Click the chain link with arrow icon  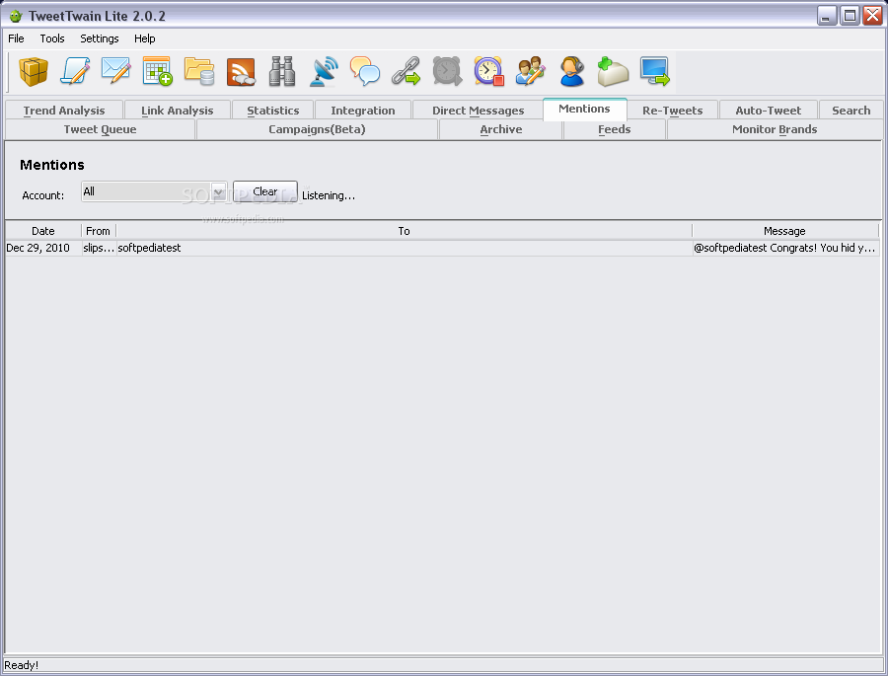(x=407, y=71)
